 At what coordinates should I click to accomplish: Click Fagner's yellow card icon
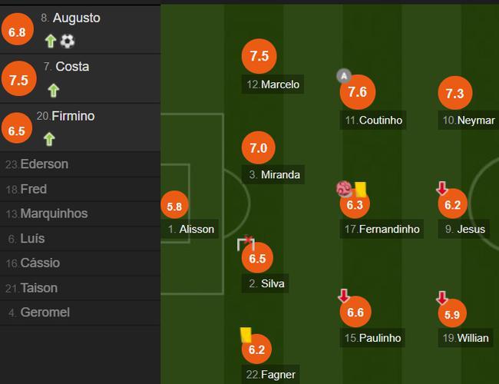pyautogui.click(x=246, y=336)
